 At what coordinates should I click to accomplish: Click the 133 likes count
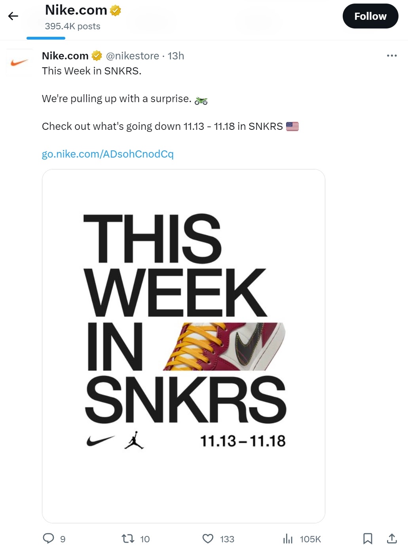click(226, 539)
